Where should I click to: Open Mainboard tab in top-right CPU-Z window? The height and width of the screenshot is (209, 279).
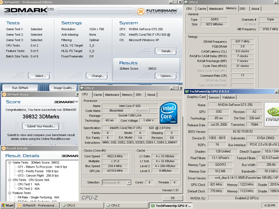pyautogui.click(x=216, y=9)
